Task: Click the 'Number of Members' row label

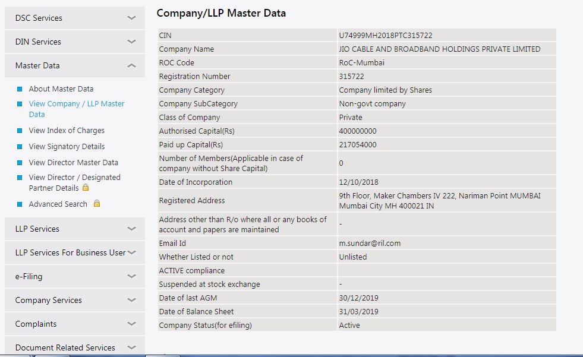Action: [231, 163]
